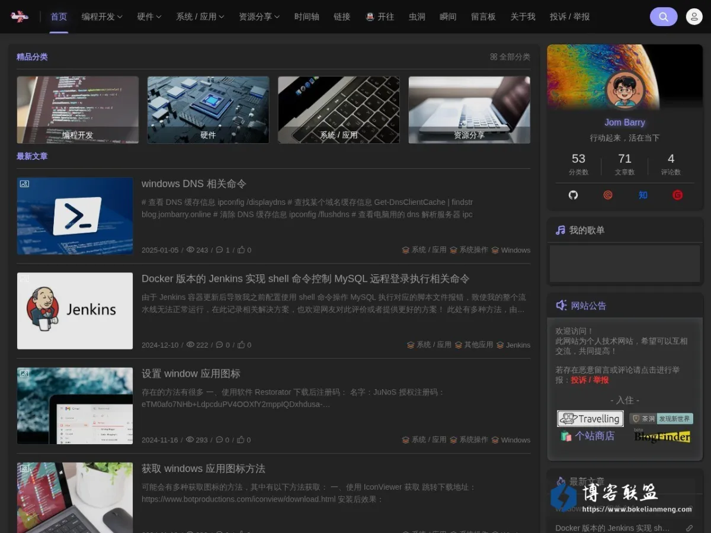
Task: Open the 留言板 menu item
Action: [x=483, y=17]
